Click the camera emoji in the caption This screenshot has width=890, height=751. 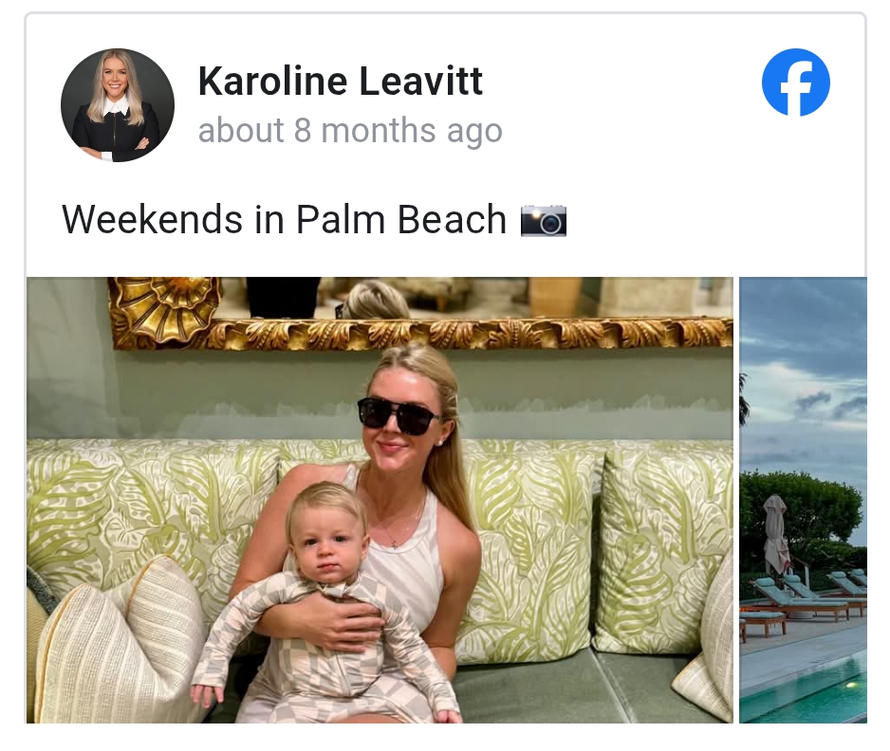click(543, 220)
